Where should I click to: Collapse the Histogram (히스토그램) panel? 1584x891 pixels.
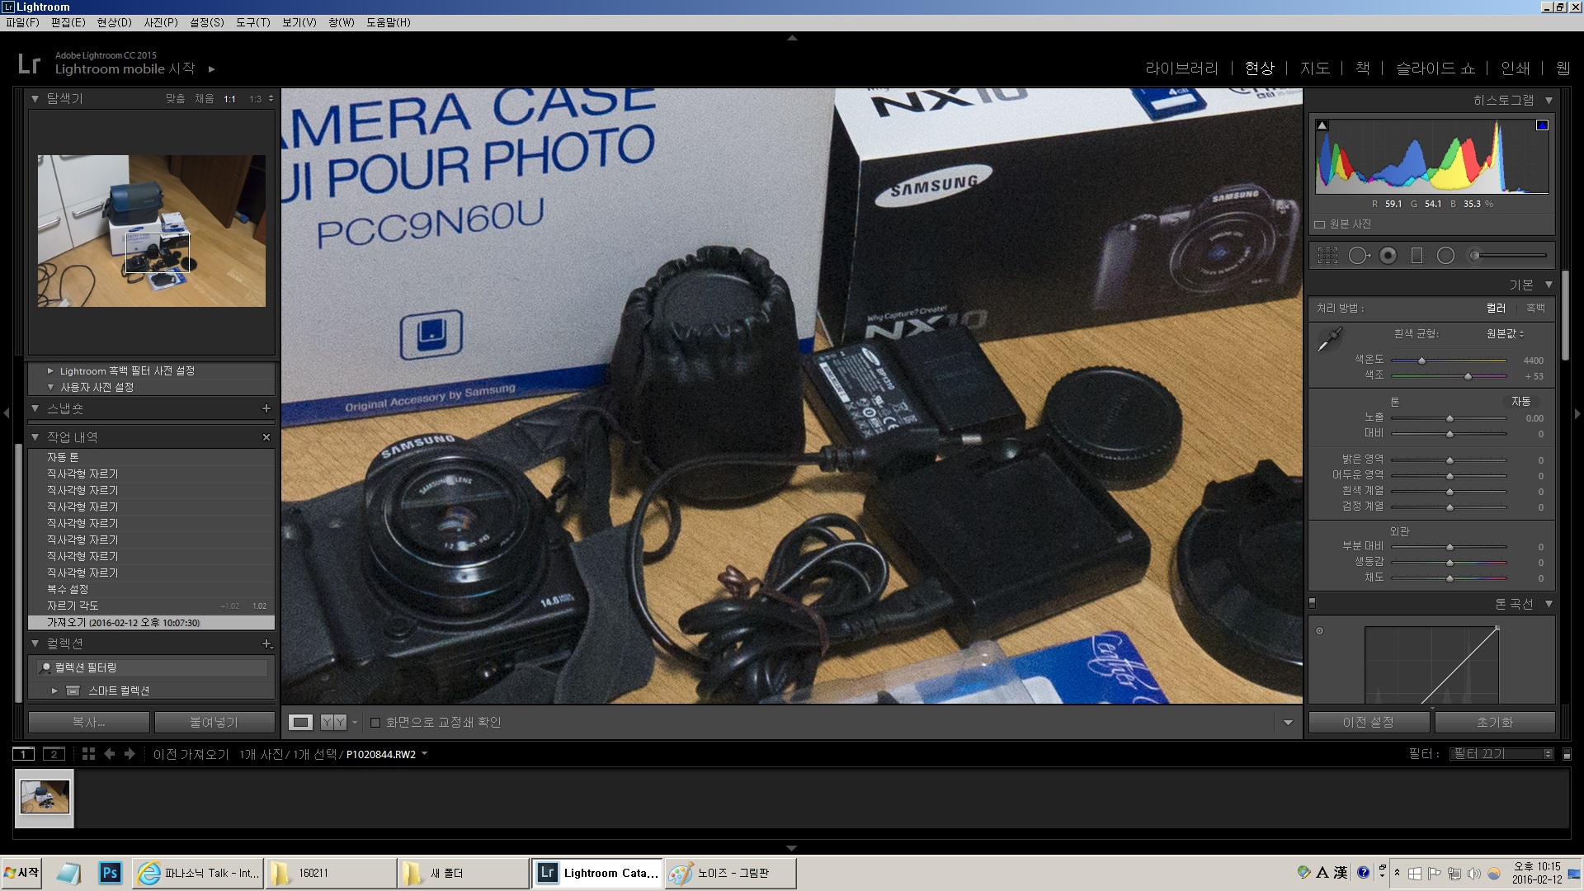[x=1549, y=101]
